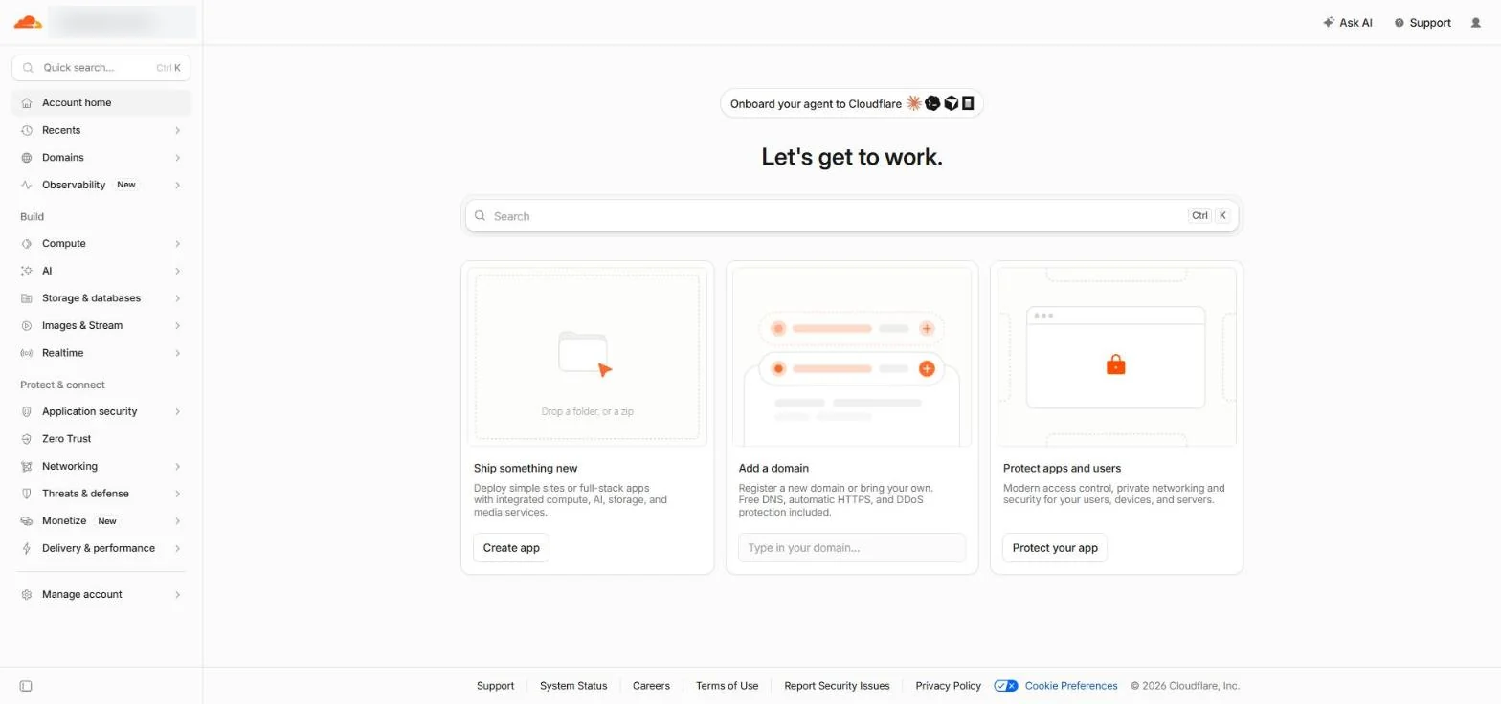Click the Delivery & performance bolt icon

27,548
